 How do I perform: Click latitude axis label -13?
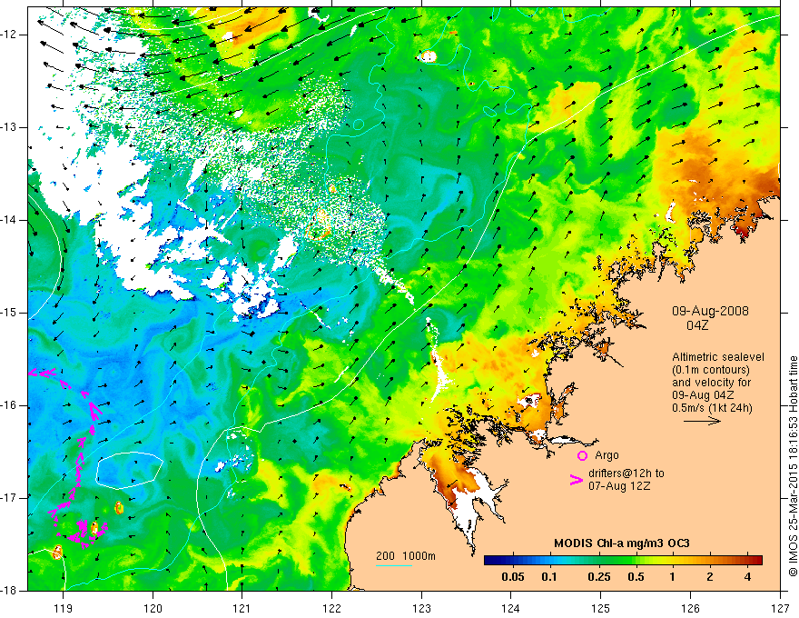click(x=10, y=127)
